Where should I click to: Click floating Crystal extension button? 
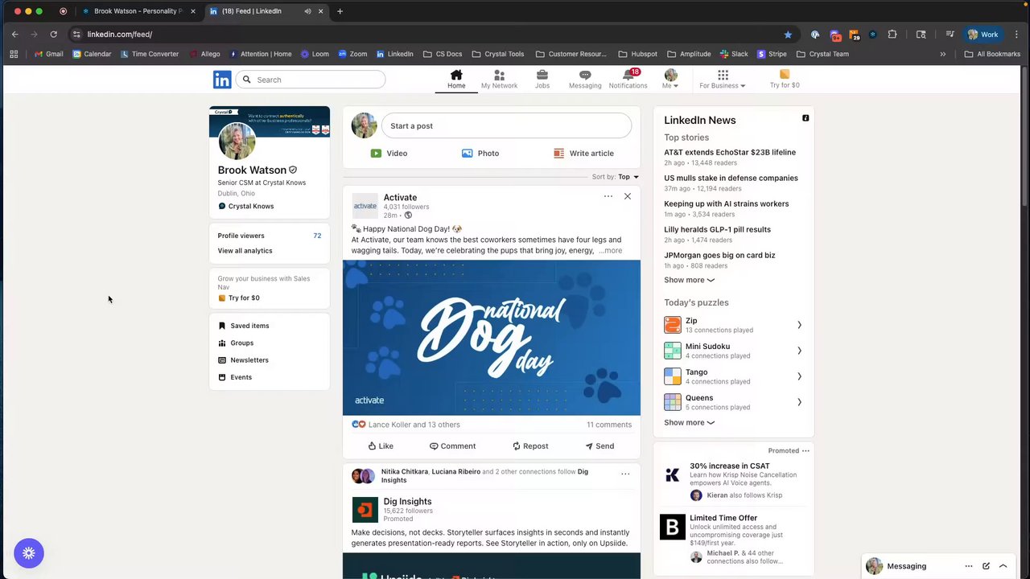[29, 553]
